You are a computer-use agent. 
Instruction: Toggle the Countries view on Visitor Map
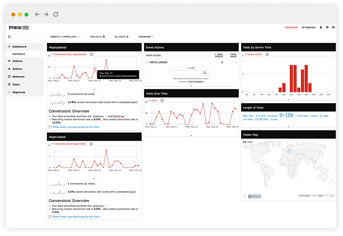pyautogui.click(x=254, y=196)
